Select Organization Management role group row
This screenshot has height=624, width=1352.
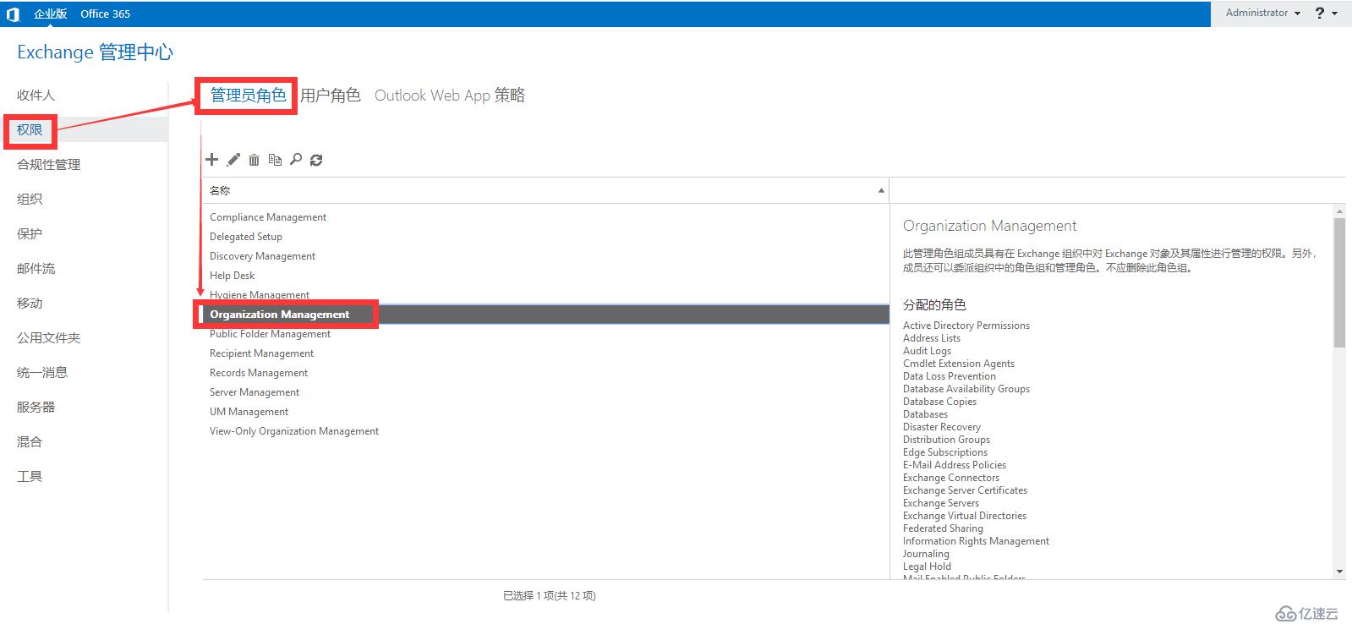pos(545,315)
